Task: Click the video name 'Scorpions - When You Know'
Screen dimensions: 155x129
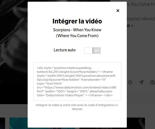Action: (x=77, y=30)
